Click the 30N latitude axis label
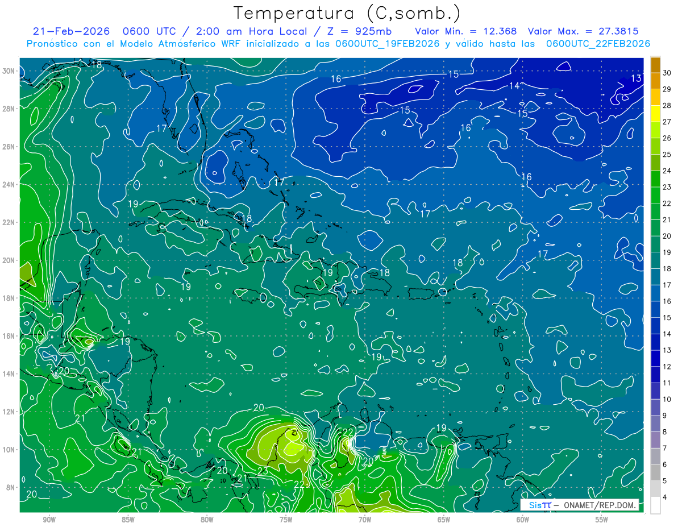The width and height of the screenshot is (682, 527). pyautogui.click(x=9, y=70)
